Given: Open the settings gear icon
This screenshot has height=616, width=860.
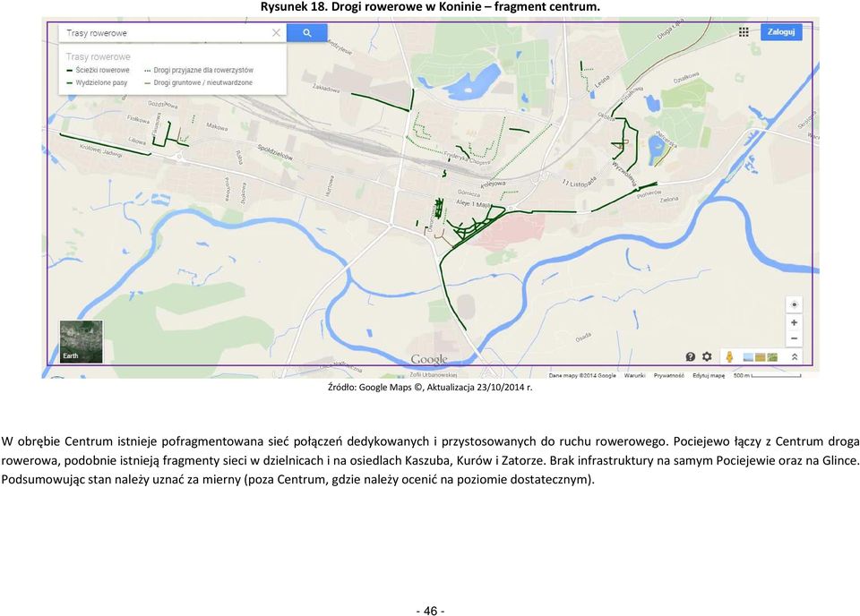Looking at the screenshot, I should pyautogui.click(x=707, y=356).
